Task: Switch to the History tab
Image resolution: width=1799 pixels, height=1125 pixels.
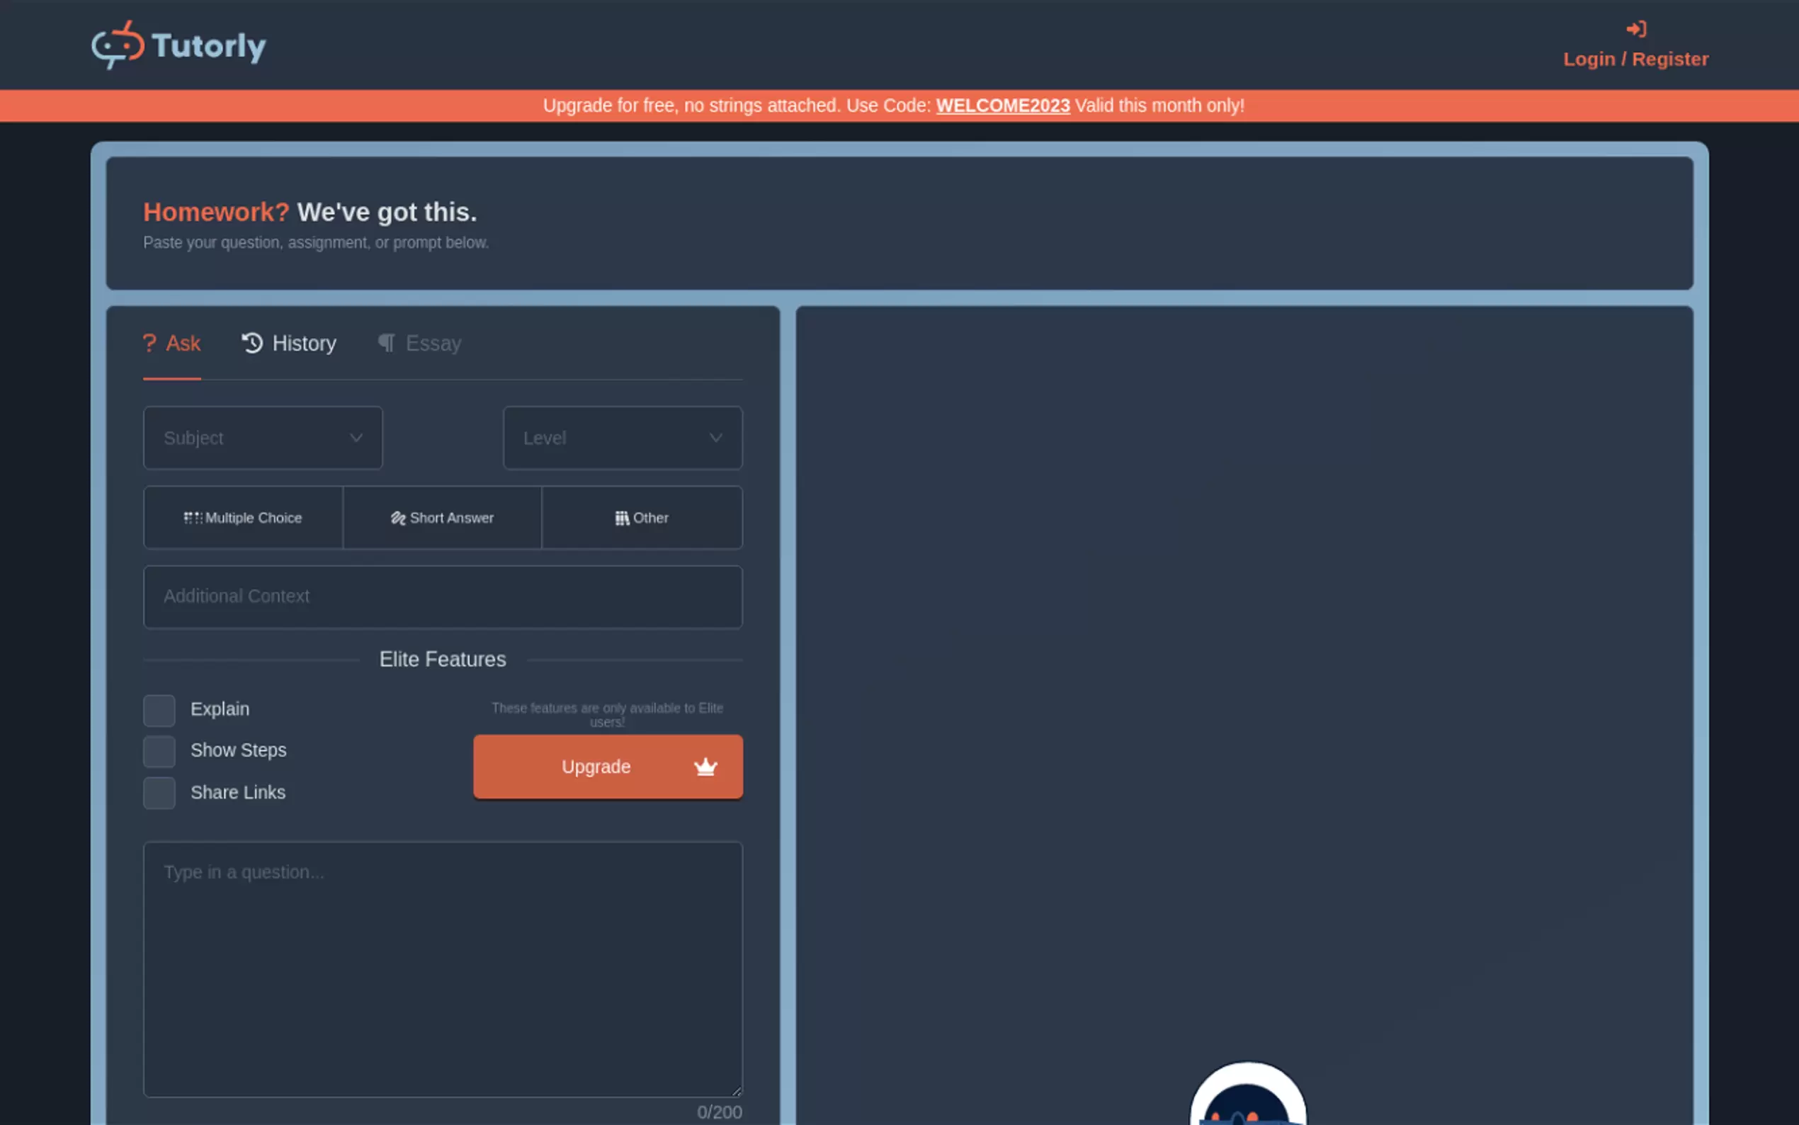Action: (302, 343)
